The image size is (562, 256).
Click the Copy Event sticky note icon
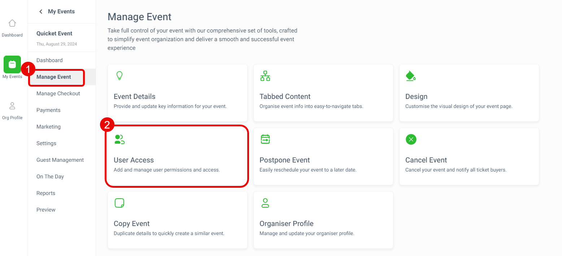(119, 203)
